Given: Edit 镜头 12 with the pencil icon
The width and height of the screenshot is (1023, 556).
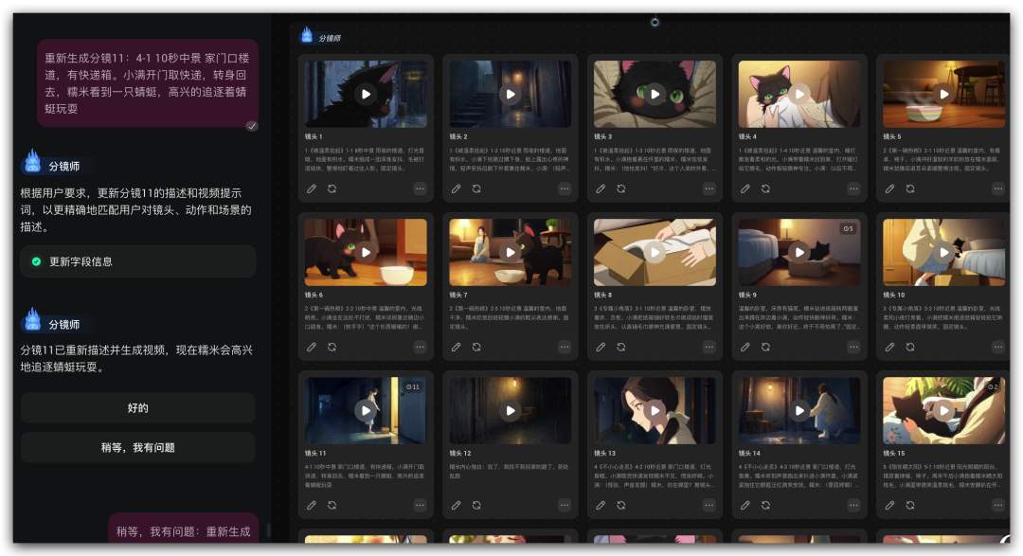Looking at the screenshot, I should tap(457, 505).
